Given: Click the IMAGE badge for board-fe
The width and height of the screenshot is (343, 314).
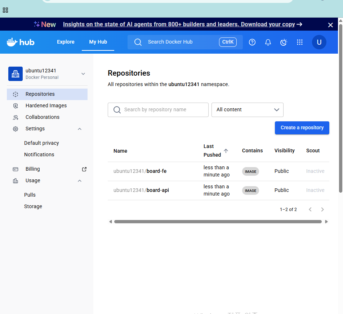Looking at the screenshot, I should pos(250,171).
